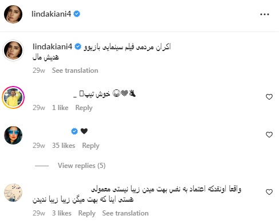The image size is (279, 223).
Task: Open lindakiani4 header profile picture
Action: pos(13,14)
